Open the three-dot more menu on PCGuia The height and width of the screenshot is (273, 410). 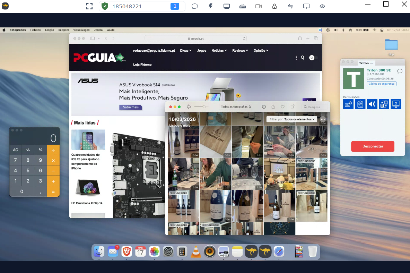pos(296,58)
